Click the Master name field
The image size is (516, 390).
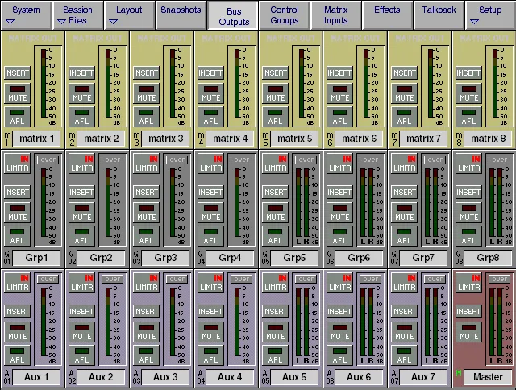[x=488, y=377]
